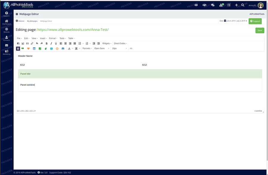Open the source code editor icon
This screenshot has width=268, height=175.
(131, 49)
